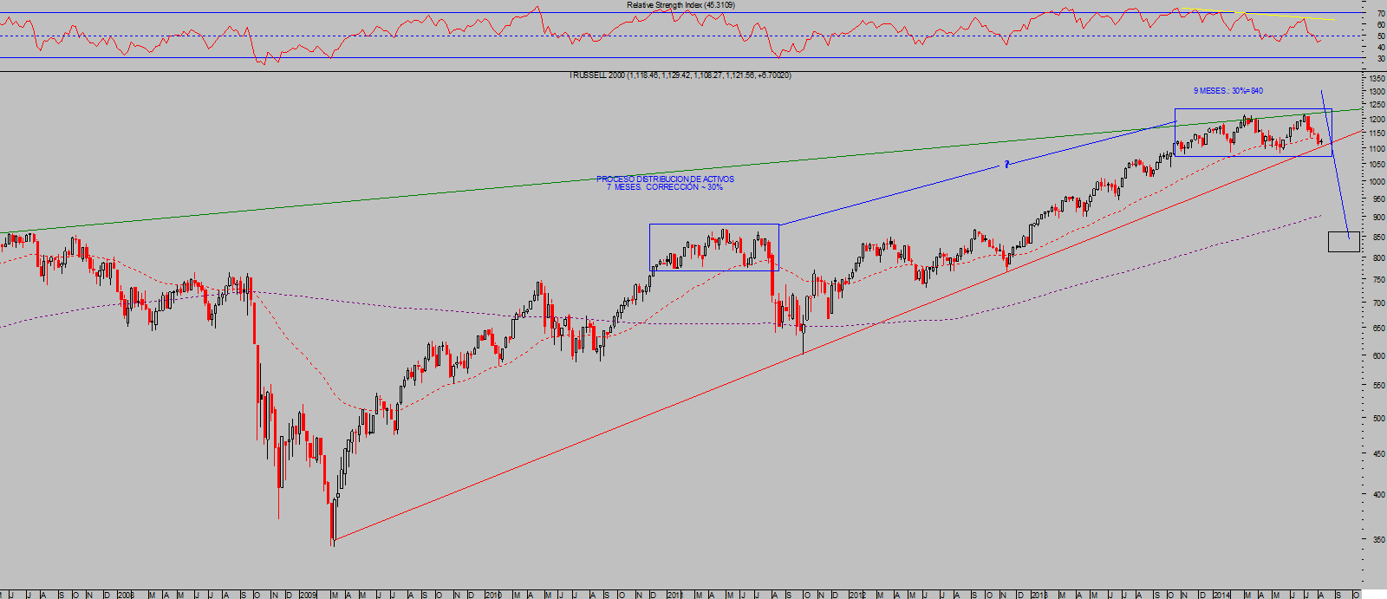Image resolution: width=1387 pixels, height=599 pixels.
Task: Click the 2012 year label on time axis
Action: click(x=856, y=595)
